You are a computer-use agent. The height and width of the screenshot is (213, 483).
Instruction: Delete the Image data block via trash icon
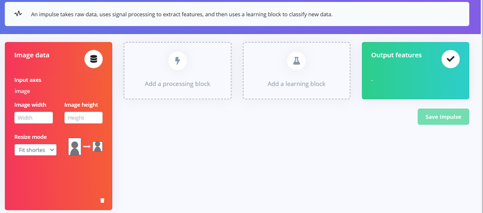(x=102, y=200)
